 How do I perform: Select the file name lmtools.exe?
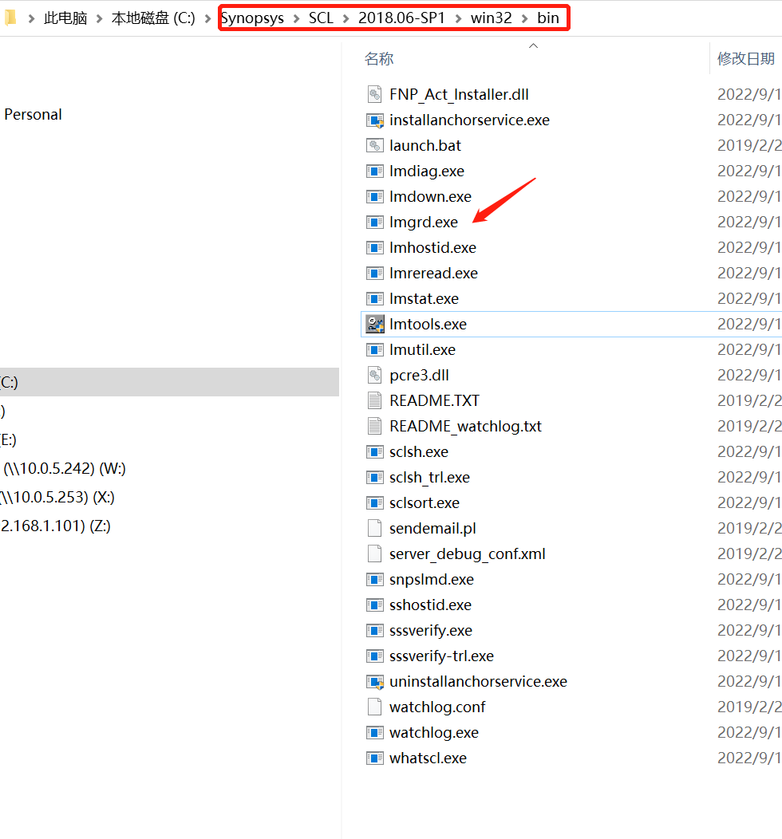428,325
